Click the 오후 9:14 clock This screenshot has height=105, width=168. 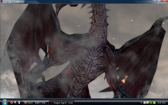click(161, 103)
